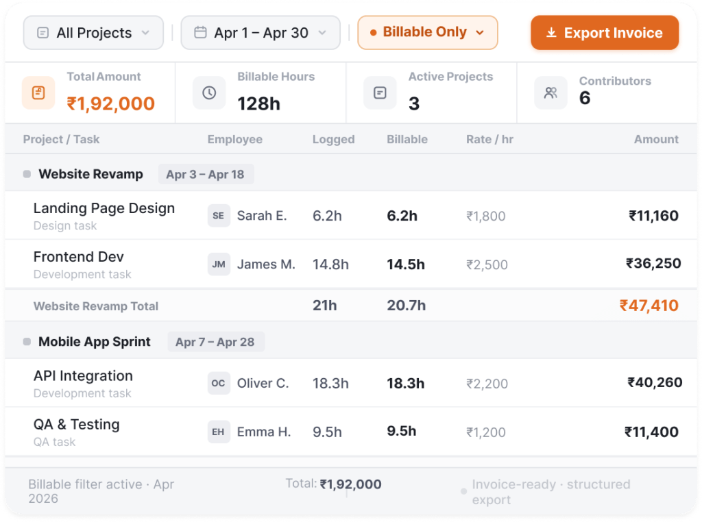This screenshot has width=702, height=522.
Task: Click James M. avatar badge JM
Action: (x=219, y=264)
